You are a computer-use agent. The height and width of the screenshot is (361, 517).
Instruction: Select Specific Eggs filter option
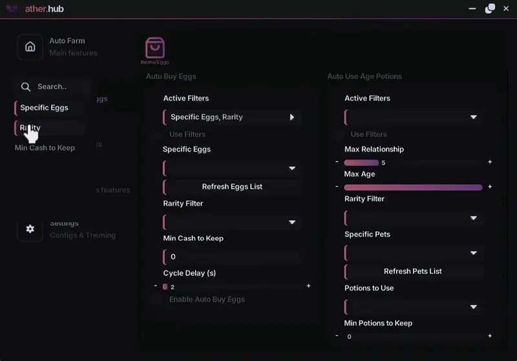coord(48,108)
